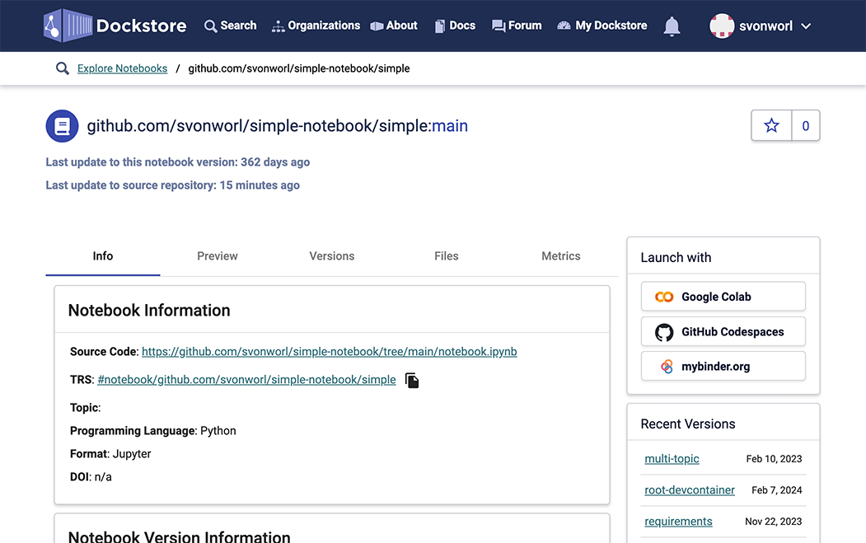
Task: Click the star count number box
Action: [x=805, y=125]
